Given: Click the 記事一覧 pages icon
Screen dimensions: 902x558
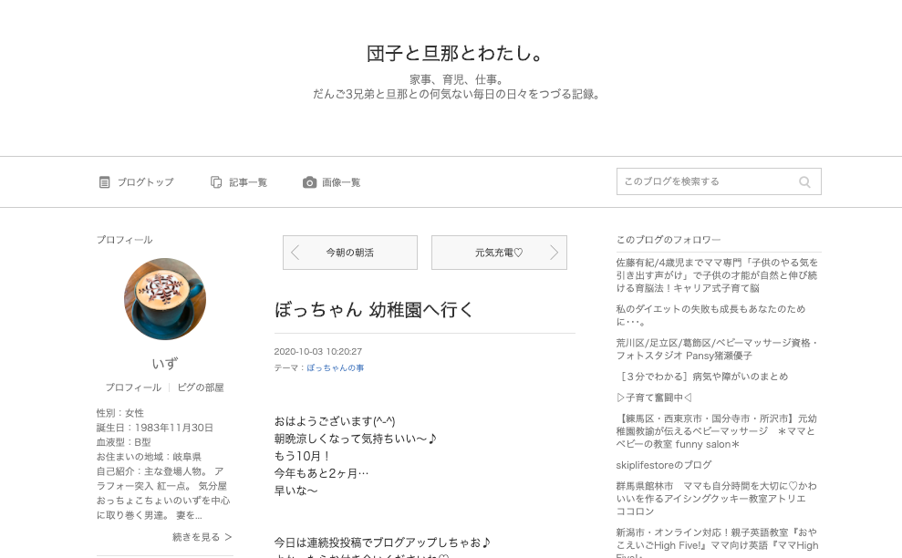Looking at the screenshot, I should point(216,182).
